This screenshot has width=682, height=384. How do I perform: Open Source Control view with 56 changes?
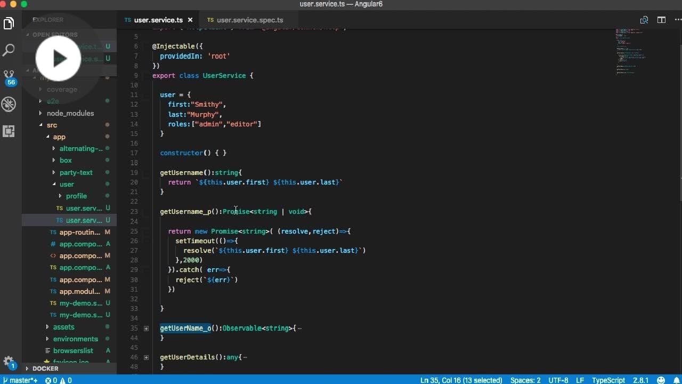coord(9,77)
